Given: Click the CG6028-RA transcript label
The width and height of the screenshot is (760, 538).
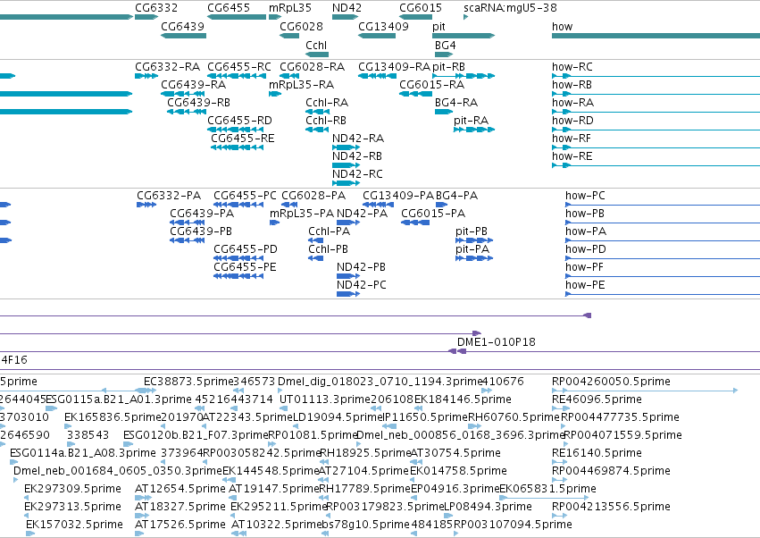Looking at the screenshot, I should click(313, 66).
